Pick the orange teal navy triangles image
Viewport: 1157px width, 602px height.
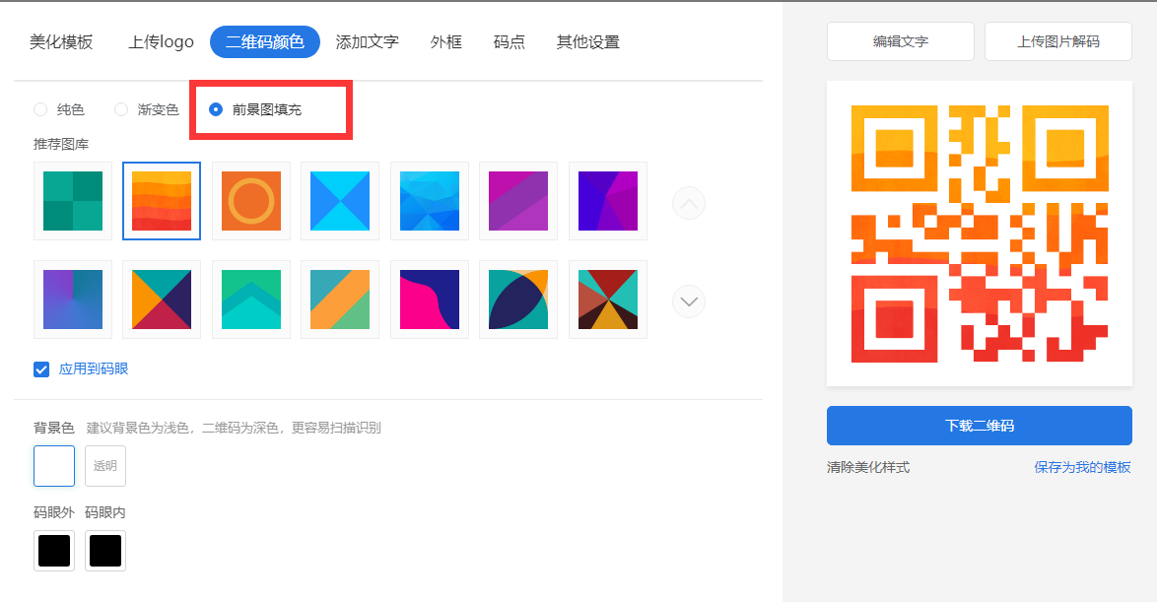162,300
